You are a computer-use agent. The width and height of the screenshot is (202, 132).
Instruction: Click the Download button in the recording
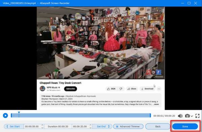point(147,89)
